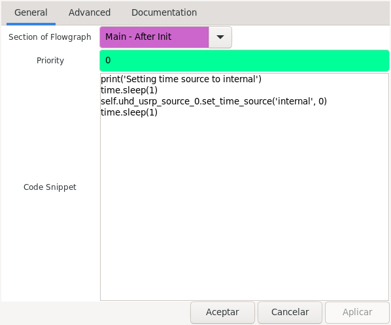Click the set_time_source('internal', 0) code line
The height and width of the screenshot is (325, 391).
(214, 101)
